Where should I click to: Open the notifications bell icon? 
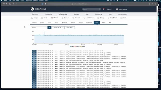(x=103, y=9)
